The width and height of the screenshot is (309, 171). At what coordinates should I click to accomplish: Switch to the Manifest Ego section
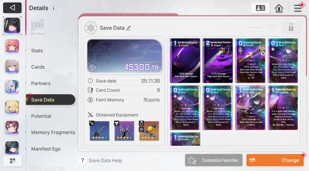(46, 149)
